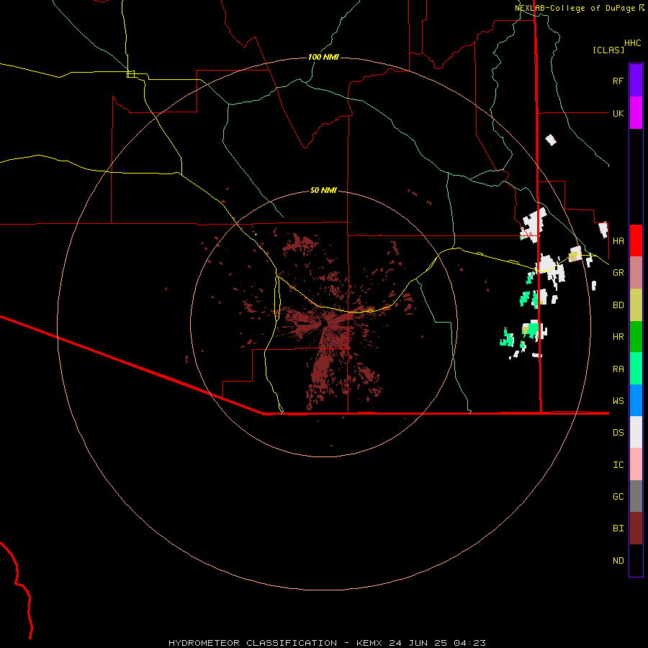This screenshot has height=648, width=648.
Task: Click the '100 NMI' range ring label
Action: [x=323, y=57]
